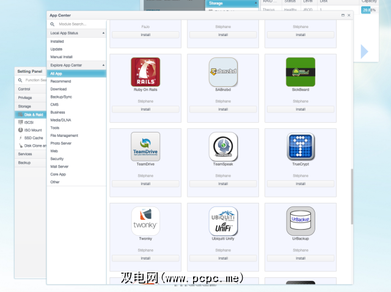Image resolution: width=391 pixels, height=292 pixels.
Task: Select SSD Cache in Setting Panel
Action: coord(31,137)
